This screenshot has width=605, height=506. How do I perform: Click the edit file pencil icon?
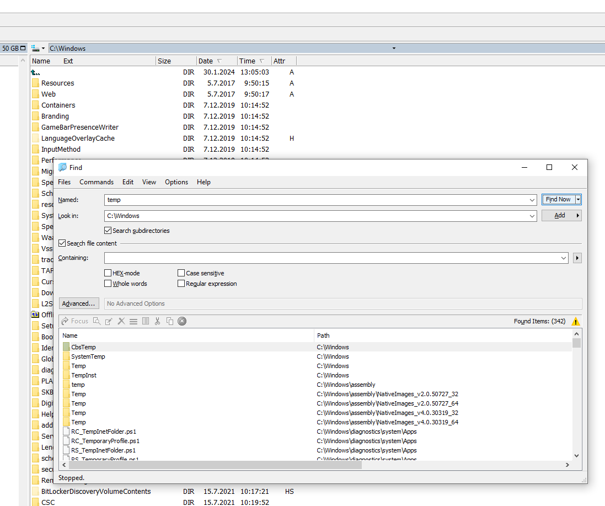(x=109, y=321)
